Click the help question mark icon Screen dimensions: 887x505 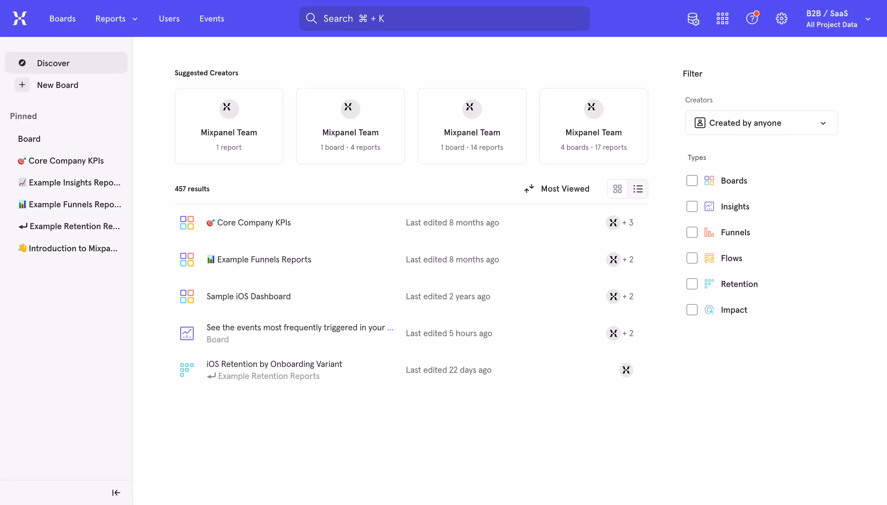click(x=752, y=18)
